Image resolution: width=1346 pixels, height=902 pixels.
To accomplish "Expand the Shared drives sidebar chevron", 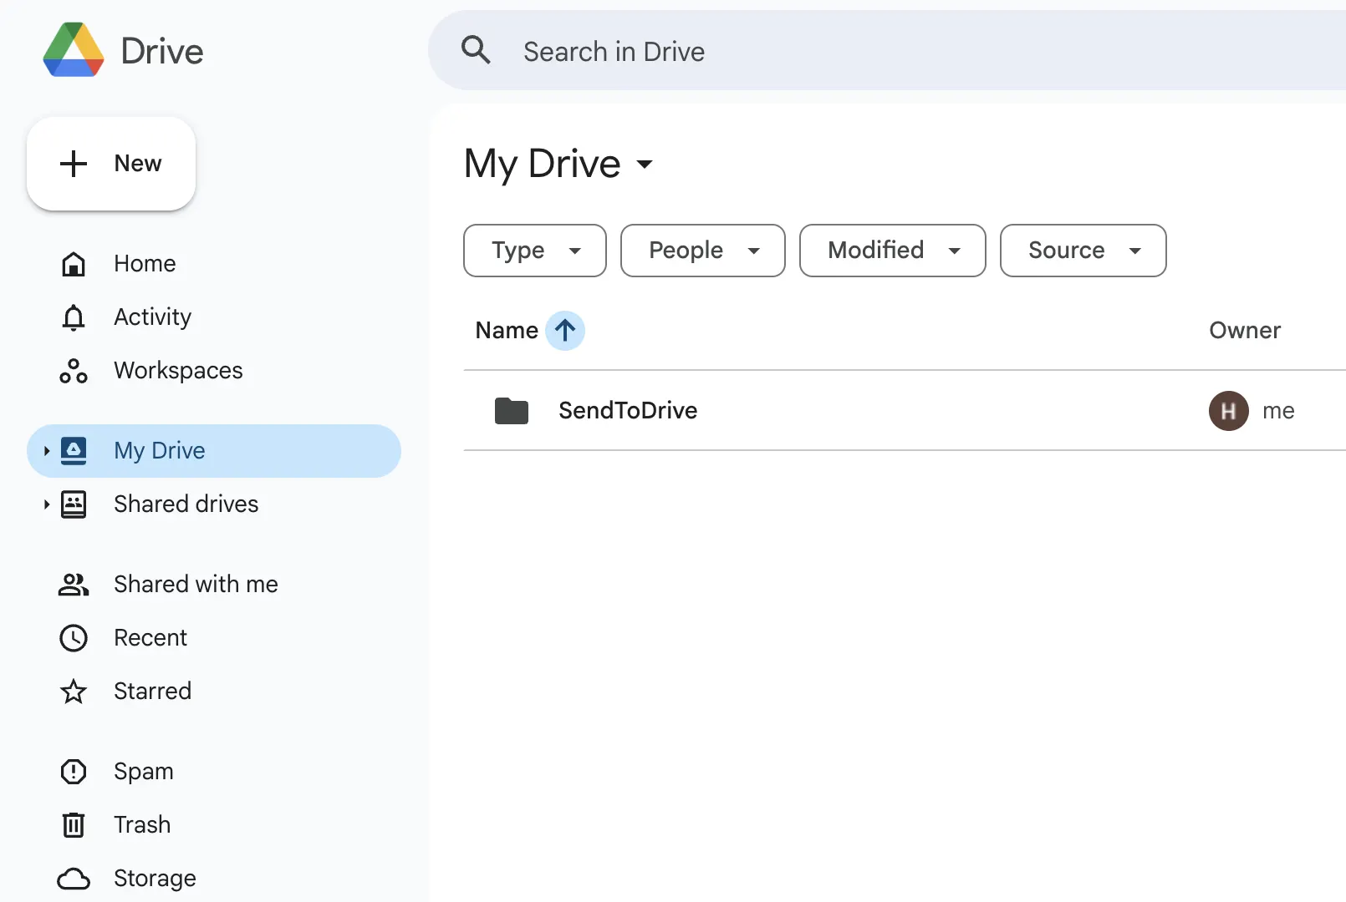I will click(x=45, y=504).
